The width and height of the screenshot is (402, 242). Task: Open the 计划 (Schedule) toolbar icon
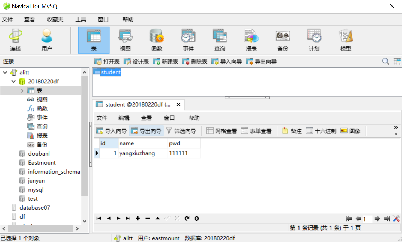tap(314, 40)
